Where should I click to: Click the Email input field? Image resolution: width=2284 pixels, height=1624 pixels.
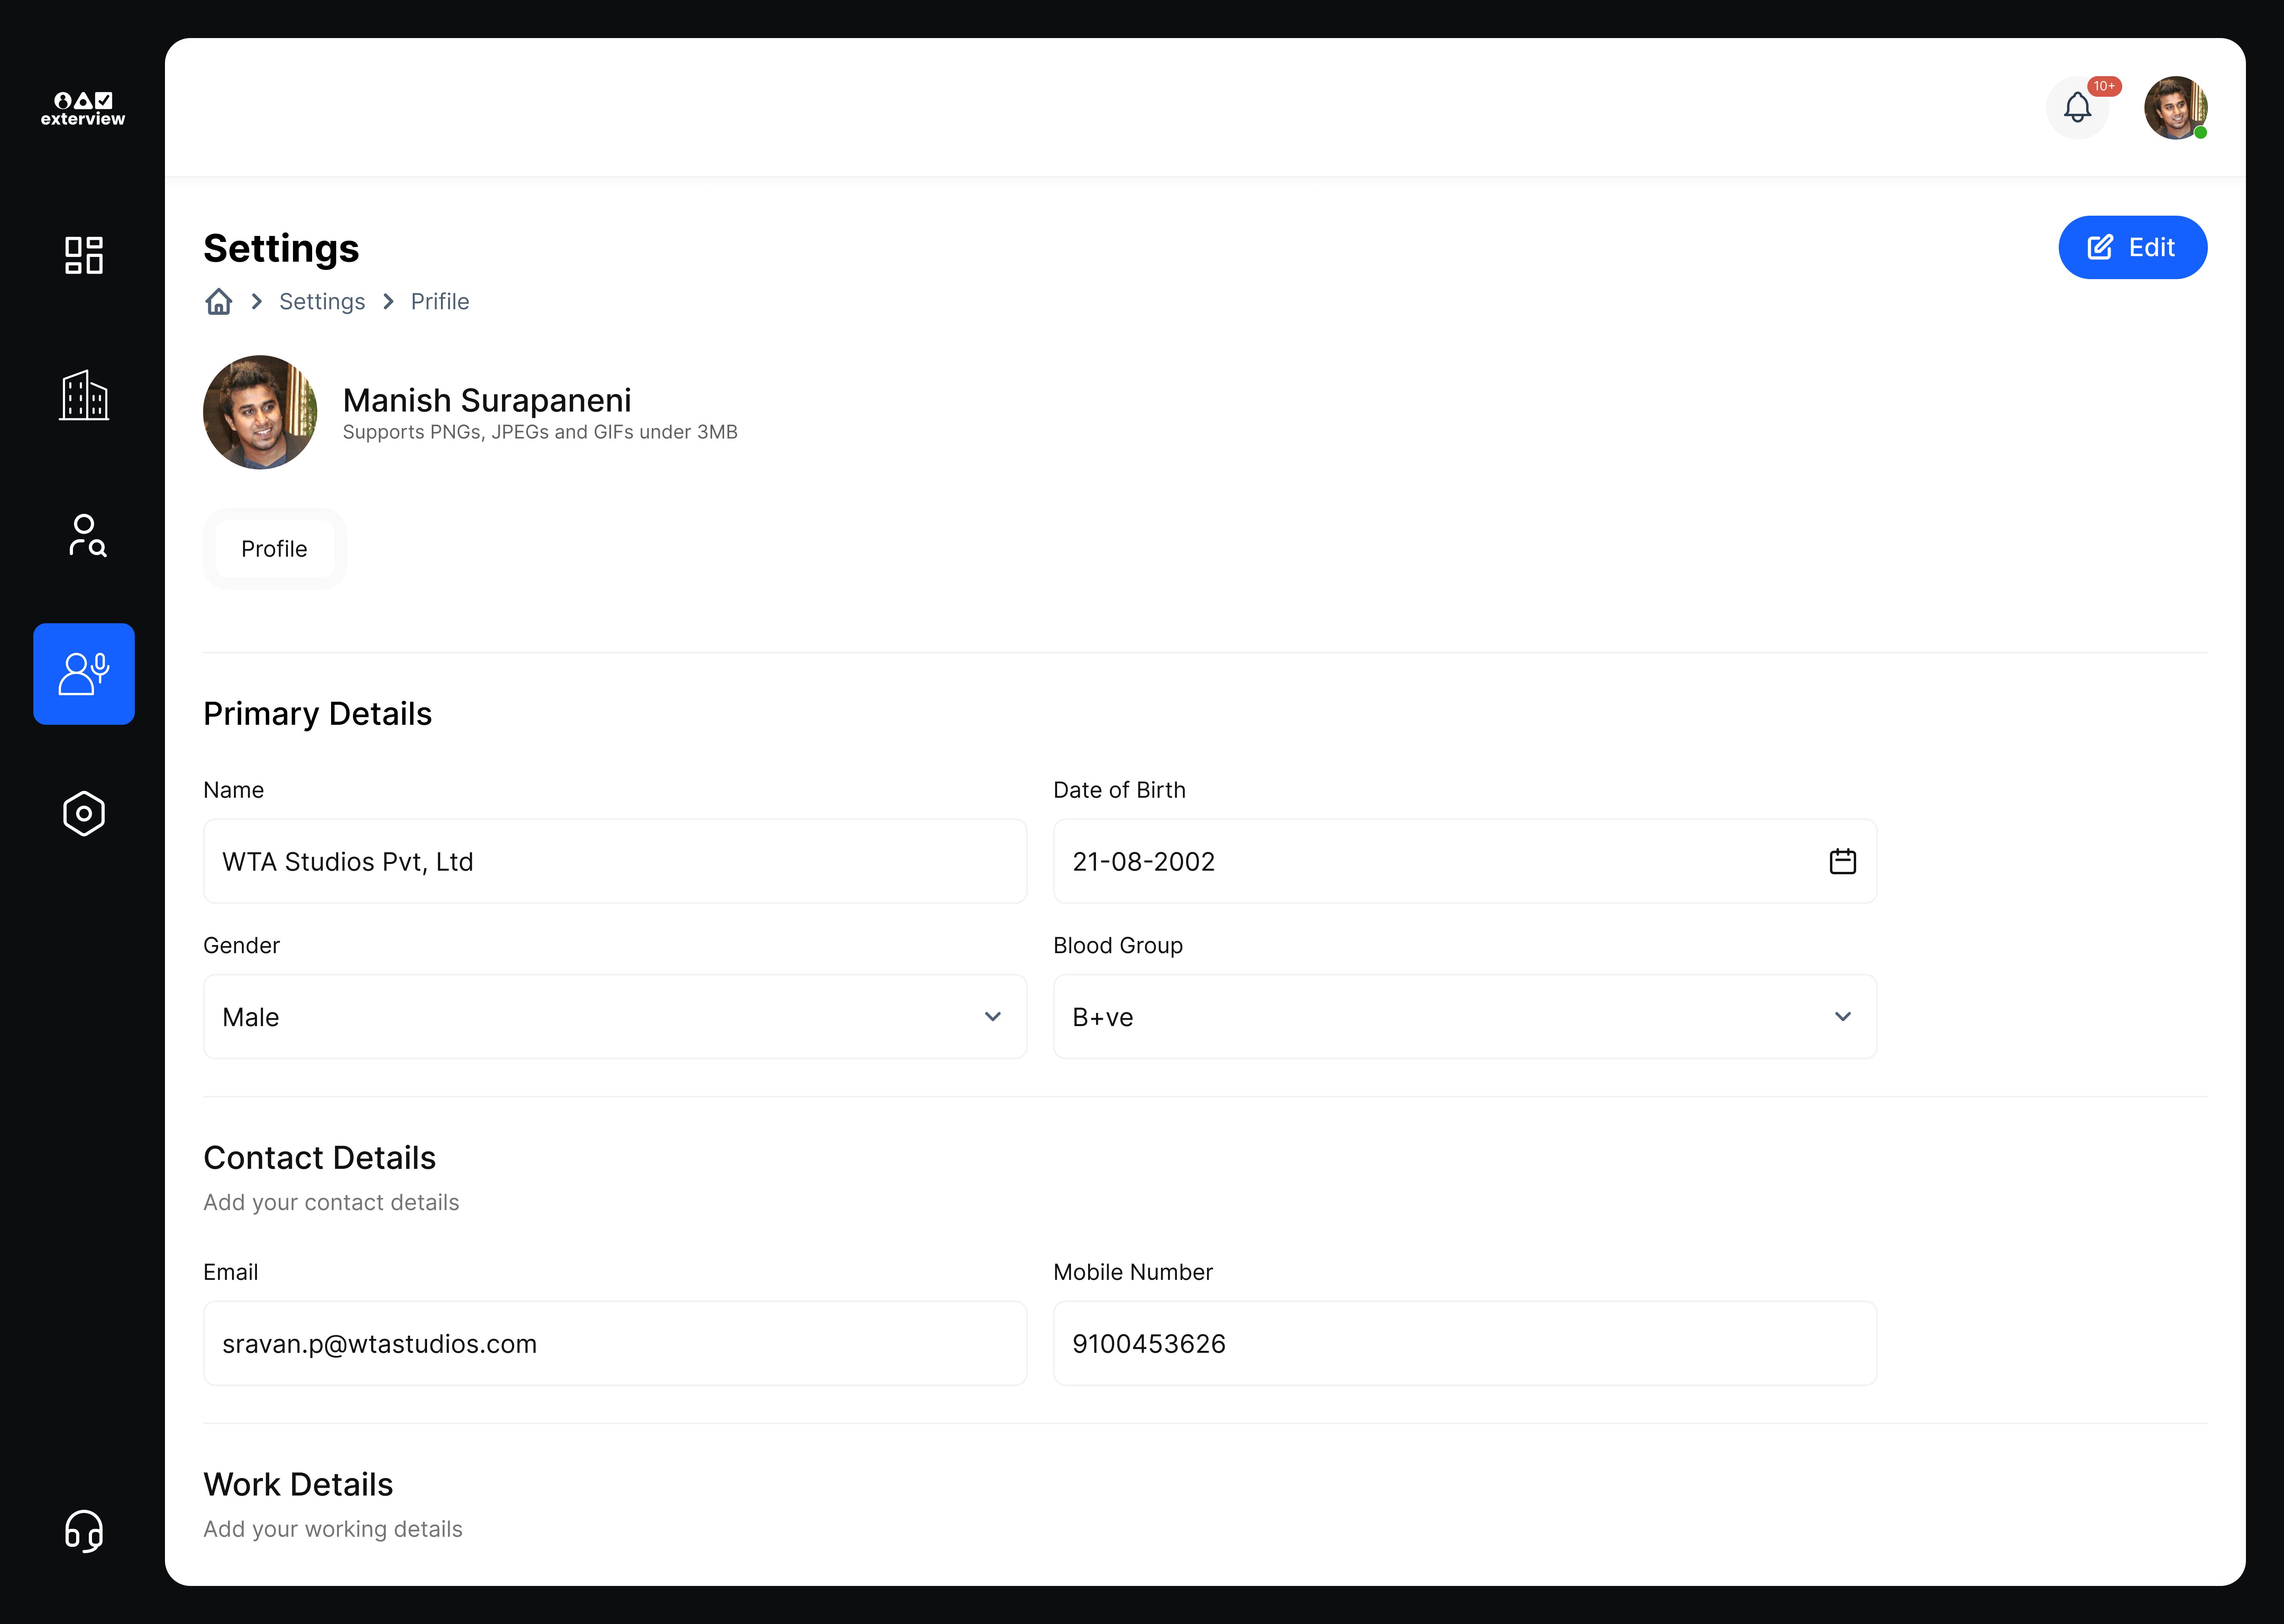615,1343
